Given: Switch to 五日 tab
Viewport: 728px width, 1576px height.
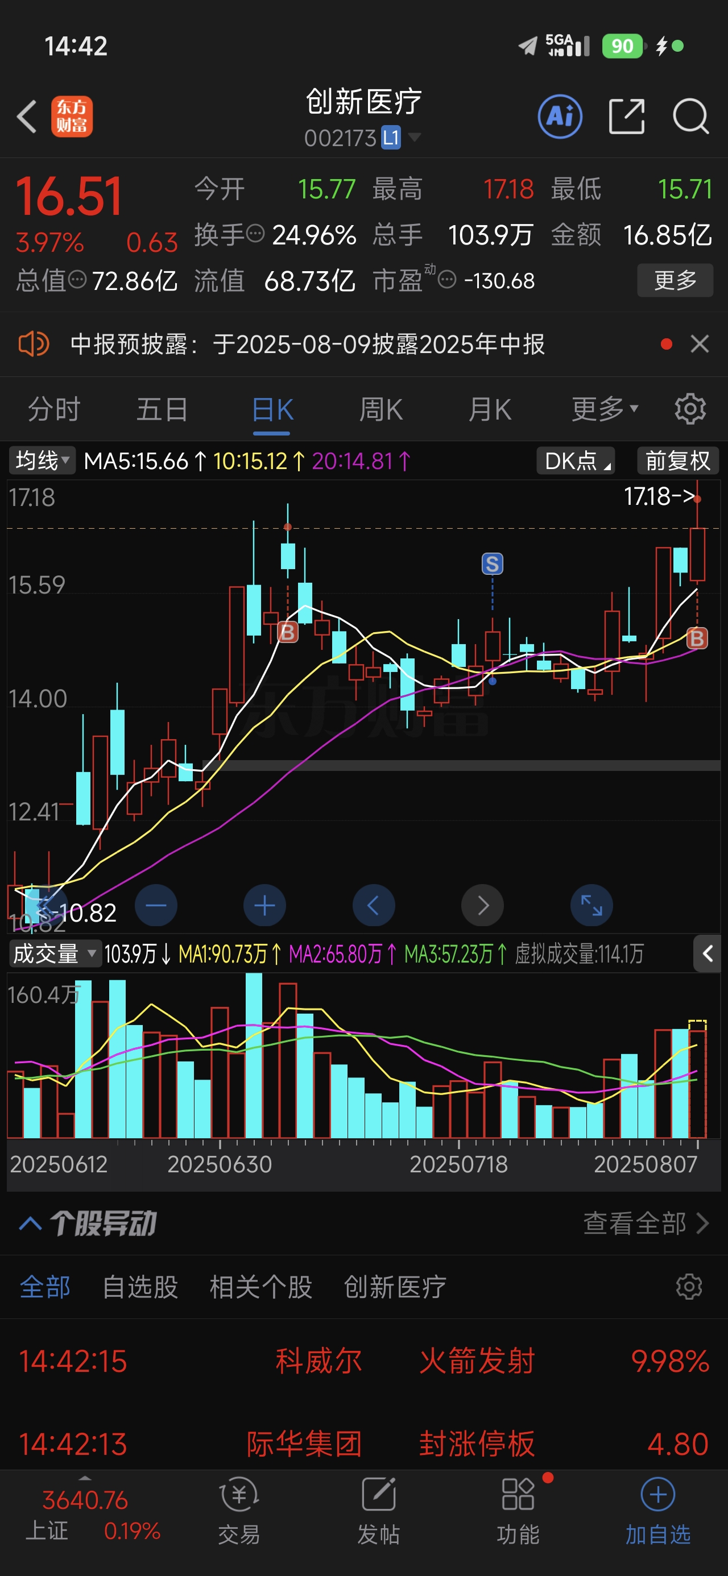Looking at the screenshot, I should coord(162,409).
